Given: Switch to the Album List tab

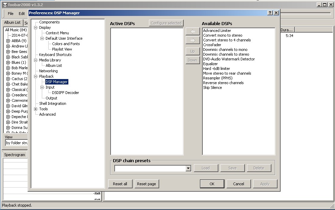Looking at the screenshot, I should (x=12, y=22).
